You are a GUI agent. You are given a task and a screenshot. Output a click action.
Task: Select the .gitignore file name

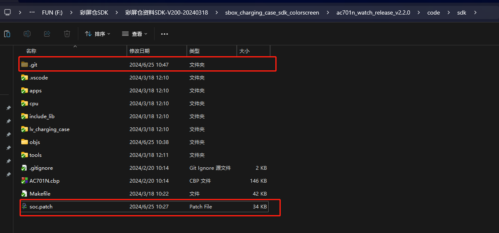pyautogui.click(x=41, y=168)
